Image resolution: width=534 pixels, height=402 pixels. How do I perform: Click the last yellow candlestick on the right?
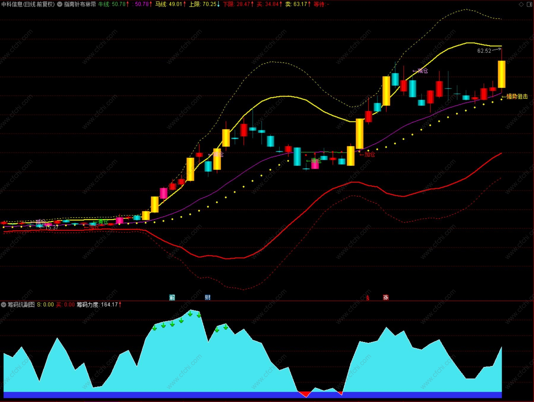(502, 74)
